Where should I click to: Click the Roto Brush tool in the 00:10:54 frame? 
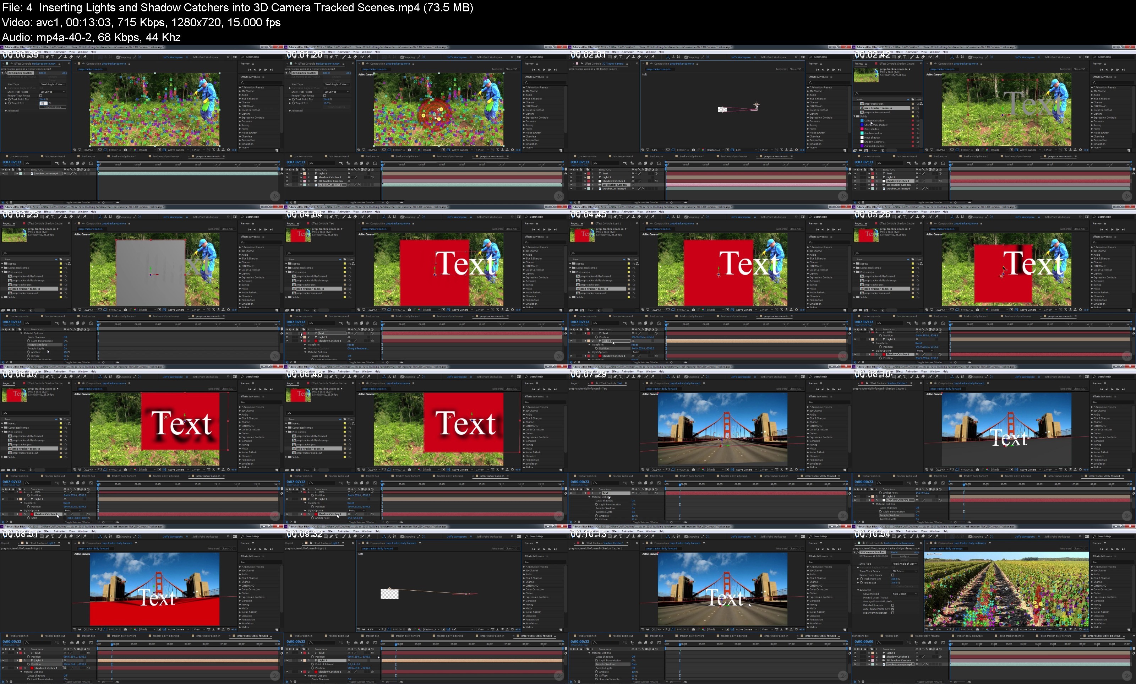pyautogui.click(x=930, y=537)
